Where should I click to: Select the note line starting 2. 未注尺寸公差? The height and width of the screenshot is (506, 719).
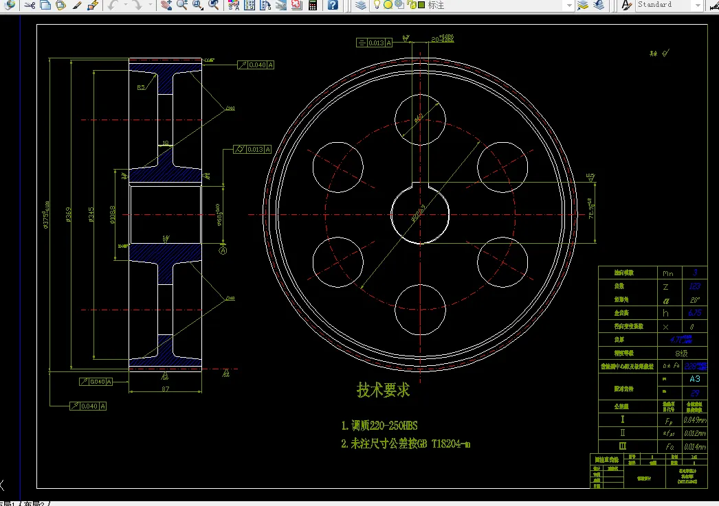(406, 444)
